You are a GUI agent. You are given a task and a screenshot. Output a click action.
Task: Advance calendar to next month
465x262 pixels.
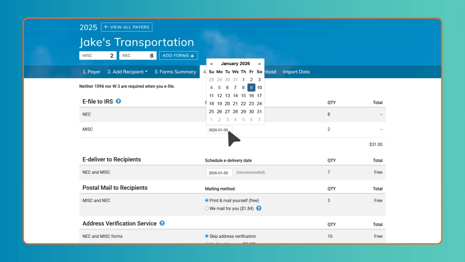pos(259,64)
